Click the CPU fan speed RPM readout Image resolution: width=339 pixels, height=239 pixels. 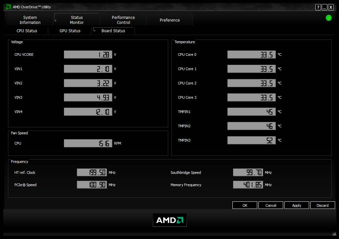click(88, 143)
